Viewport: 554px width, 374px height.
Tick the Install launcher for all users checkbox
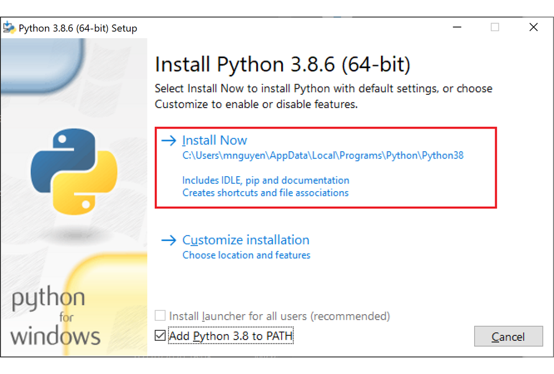coord(160,316)
